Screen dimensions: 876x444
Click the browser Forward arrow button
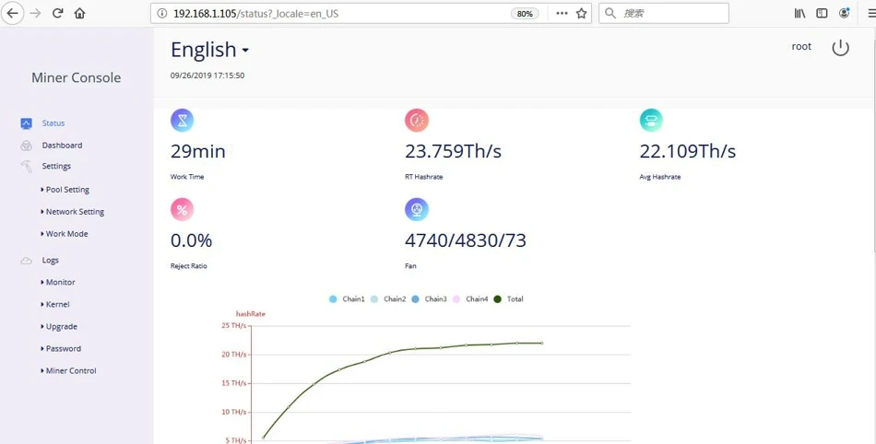coord(35,14)
